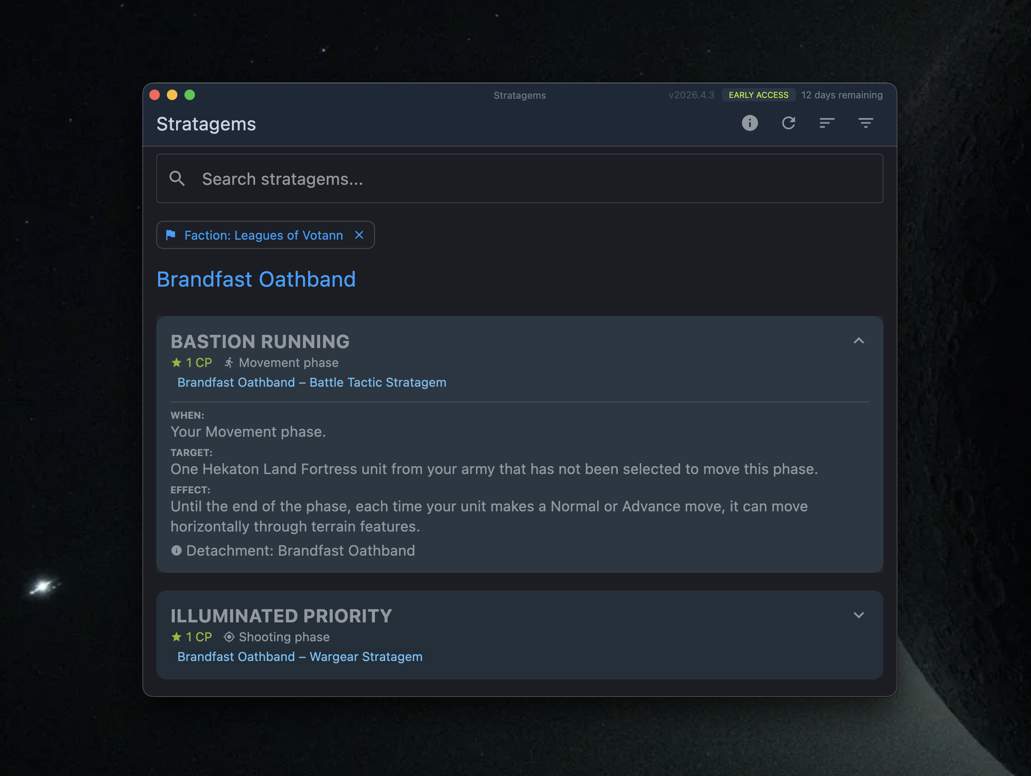The height and width of the screenshot is (776, 1031).
Task: Open the sort options icon
Action: click(x=827, y=123)
